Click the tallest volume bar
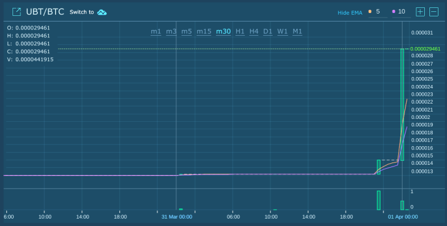The image size is (447, 226). [x=379, y=200]
